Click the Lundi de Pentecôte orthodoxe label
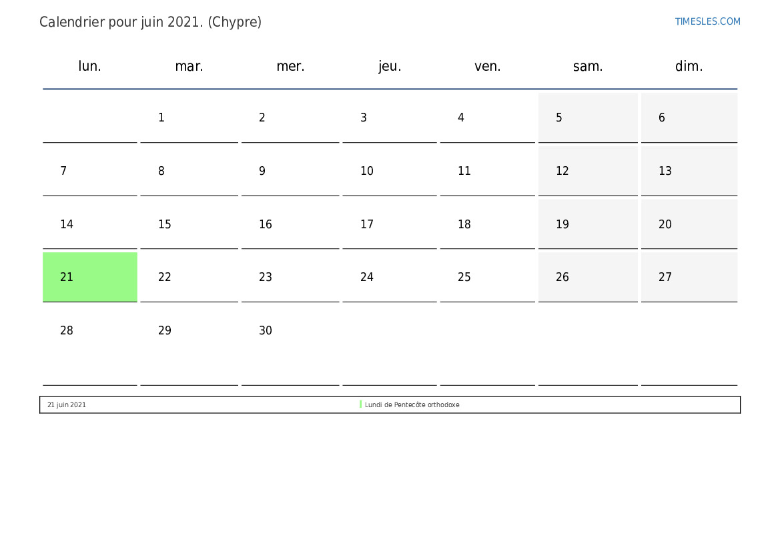The height and width of the screenshot is (552, 780). coord(412,405)
